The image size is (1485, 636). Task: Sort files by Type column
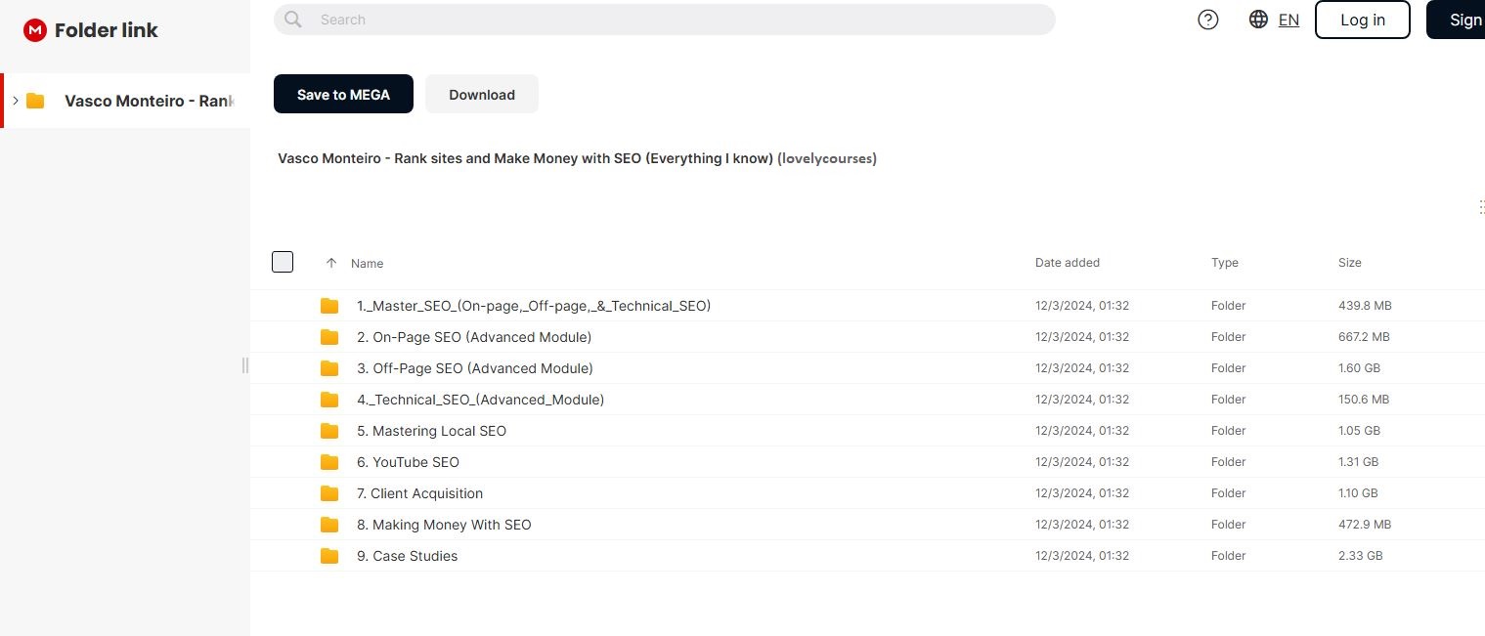[x=1224, y=263]
